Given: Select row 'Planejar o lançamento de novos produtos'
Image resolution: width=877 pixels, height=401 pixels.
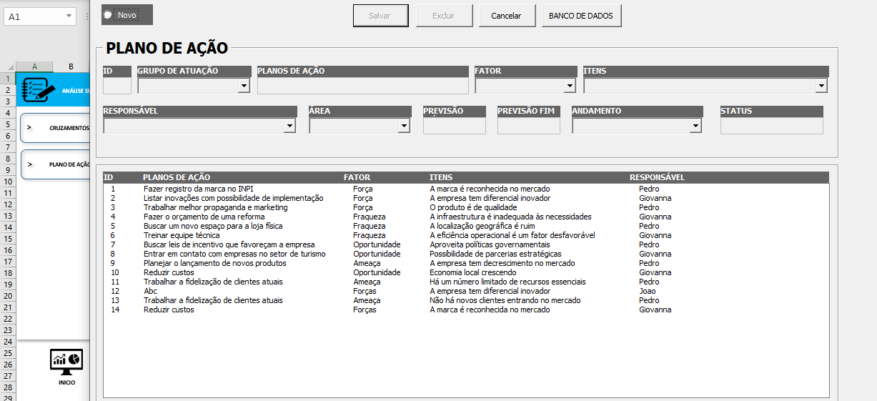Looking at the screenshot, I should pos(466,263).
